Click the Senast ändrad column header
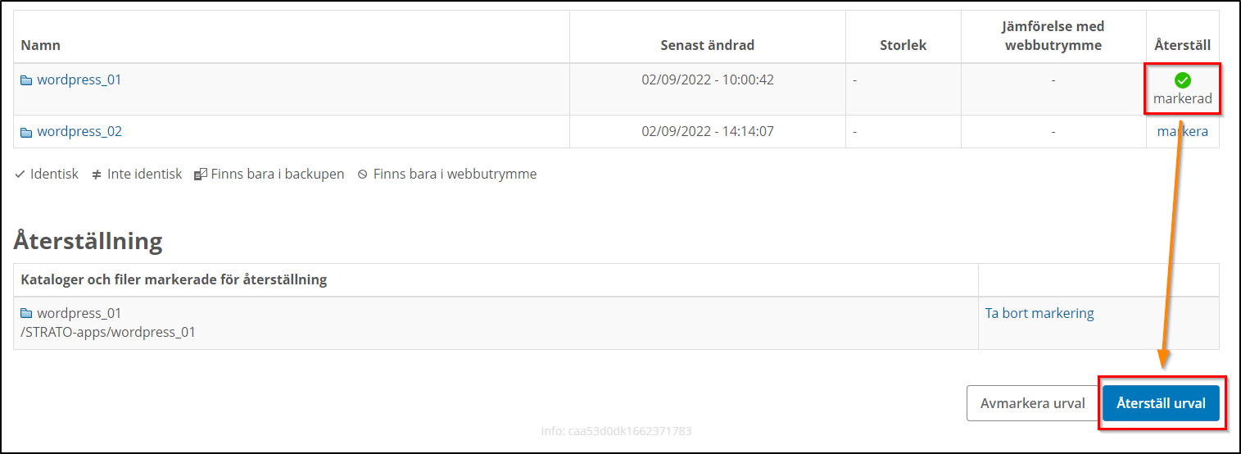 (x=707, y=45)
